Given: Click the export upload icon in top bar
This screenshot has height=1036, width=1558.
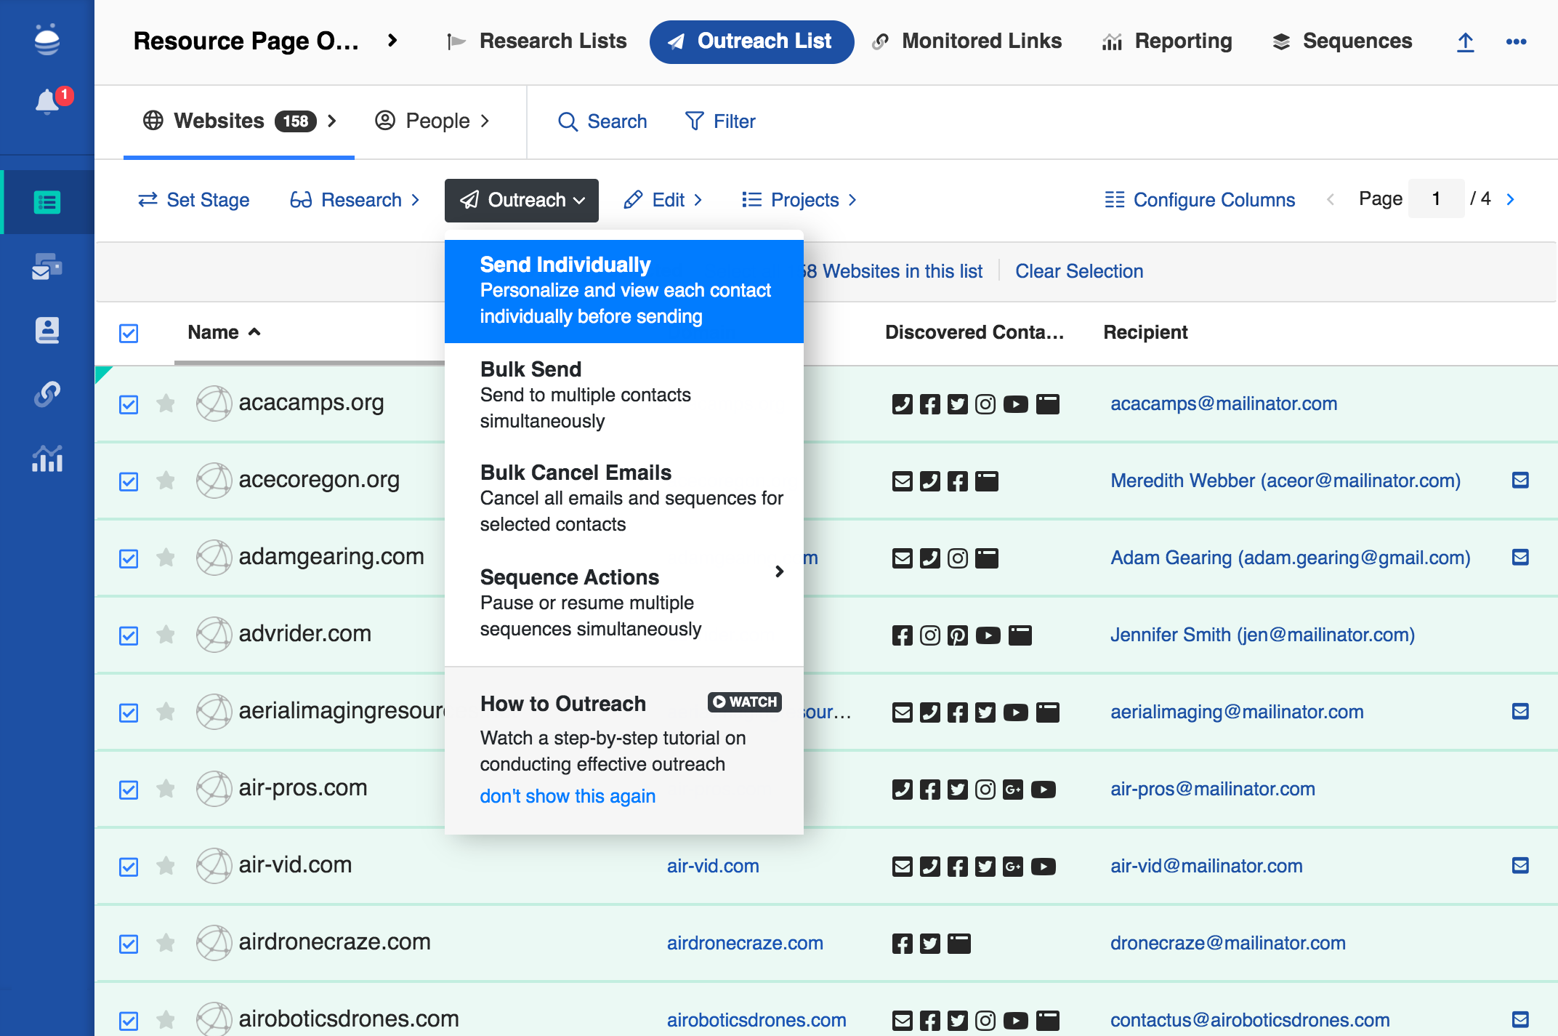Looking at the screenshot, I should (1465, 41).
